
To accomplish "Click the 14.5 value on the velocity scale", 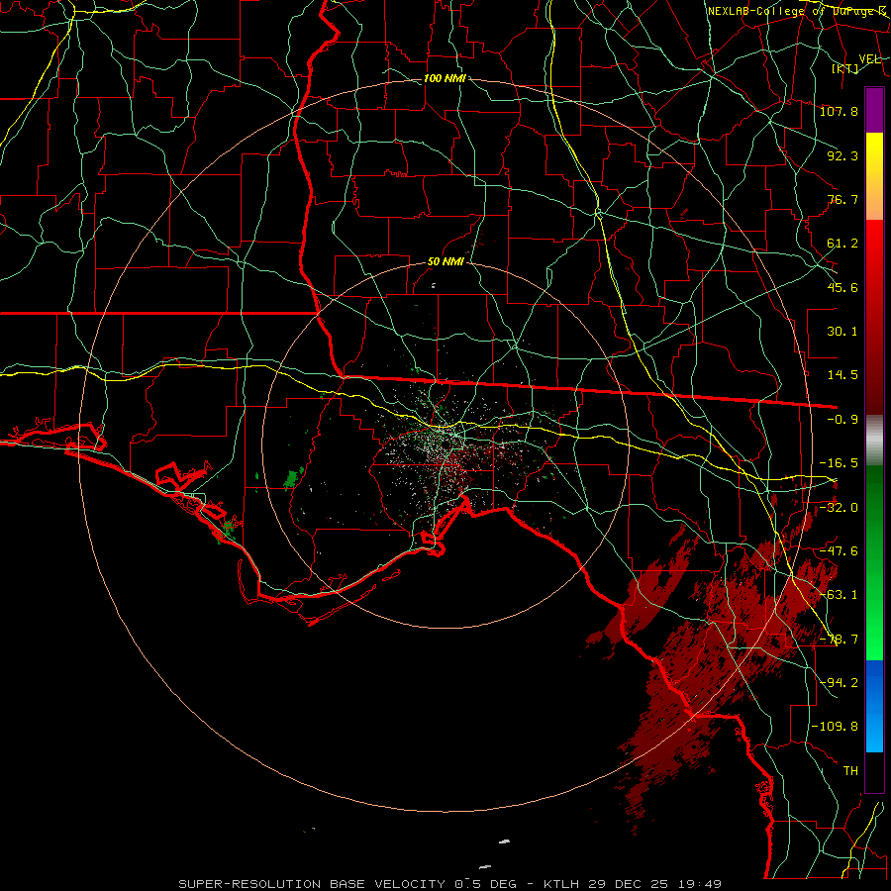I will (x=842, y=375).
